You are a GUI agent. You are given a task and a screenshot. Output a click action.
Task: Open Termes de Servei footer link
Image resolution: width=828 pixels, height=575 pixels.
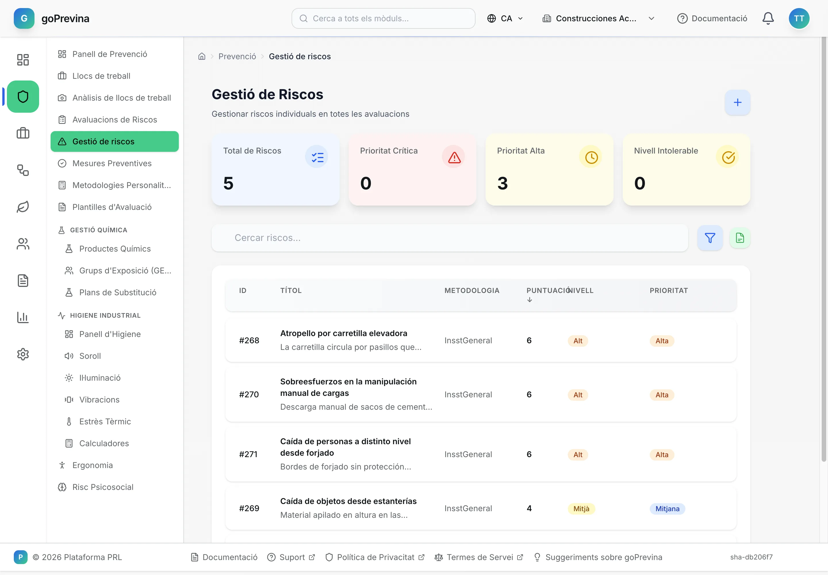(479, 557)
